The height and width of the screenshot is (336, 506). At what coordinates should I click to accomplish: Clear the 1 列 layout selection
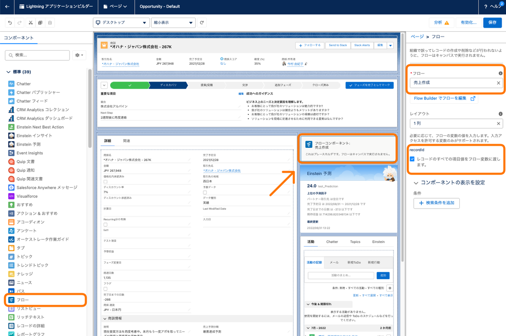498,124
